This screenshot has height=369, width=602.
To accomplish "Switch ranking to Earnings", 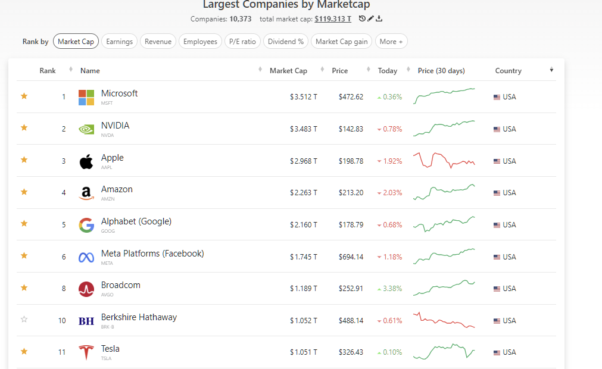I will click(119, 41).
